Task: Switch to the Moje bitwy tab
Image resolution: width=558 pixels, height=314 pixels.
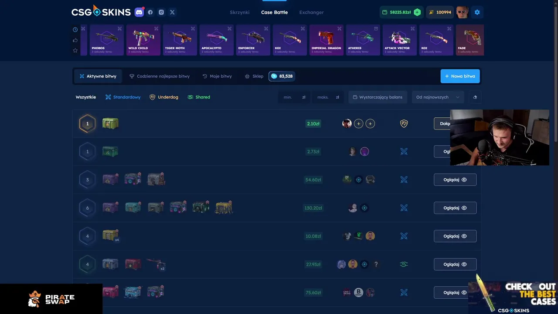Action: [217, 76]
